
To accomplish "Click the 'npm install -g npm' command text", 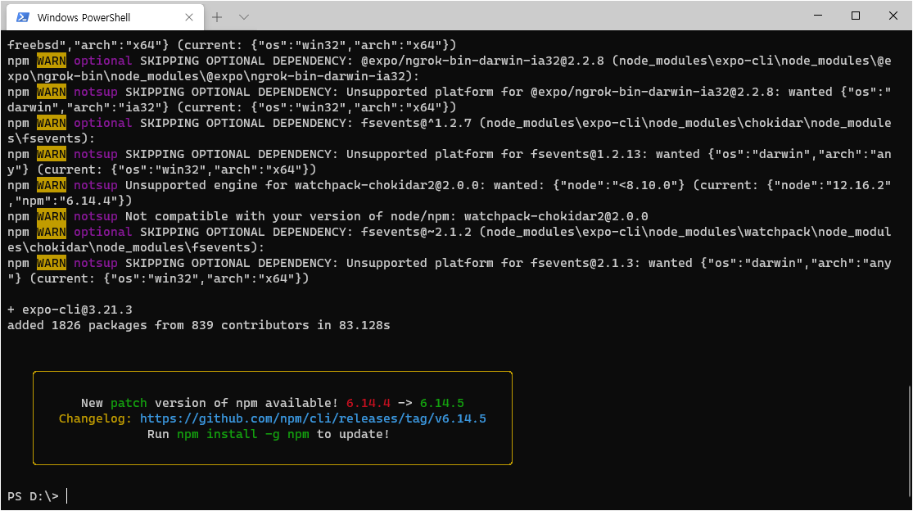I will pos(243,434).
